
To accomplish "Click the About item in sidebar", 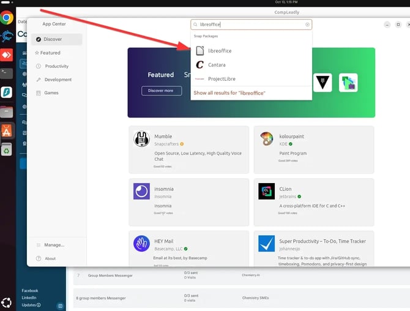I will pyautogui.click(x=50, y=258).
